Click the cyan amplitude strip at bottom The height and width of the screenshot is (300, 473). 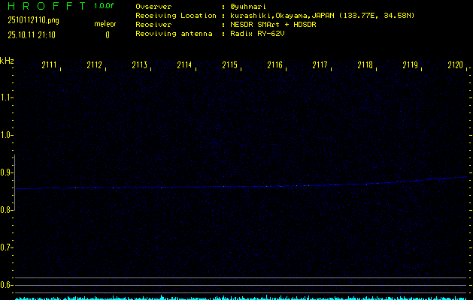(241, 297)
